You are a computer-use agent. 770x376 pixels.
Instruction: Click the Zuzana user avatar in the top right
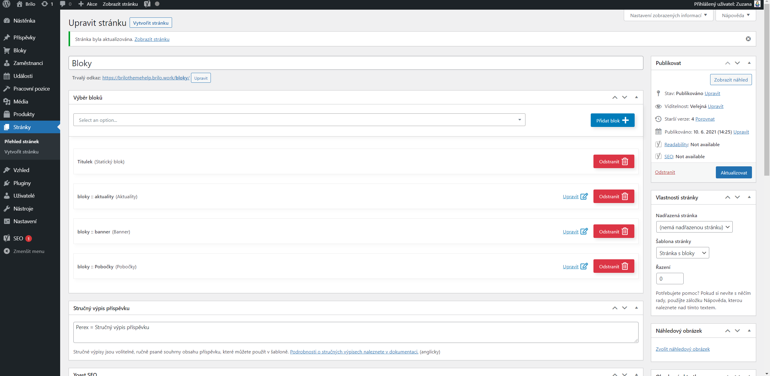tap(757, 4)
